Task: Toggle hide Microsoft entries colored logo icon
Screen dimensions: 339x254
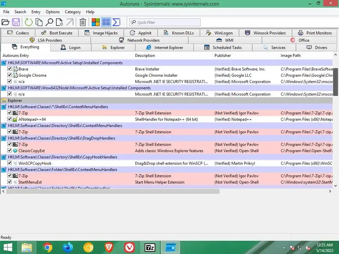Action: 96,22
